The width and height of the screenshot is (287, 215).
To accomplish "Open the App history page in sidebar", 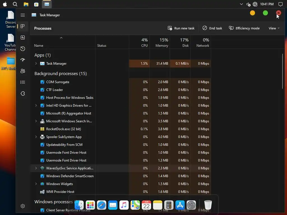I will [x=23, y=49].
